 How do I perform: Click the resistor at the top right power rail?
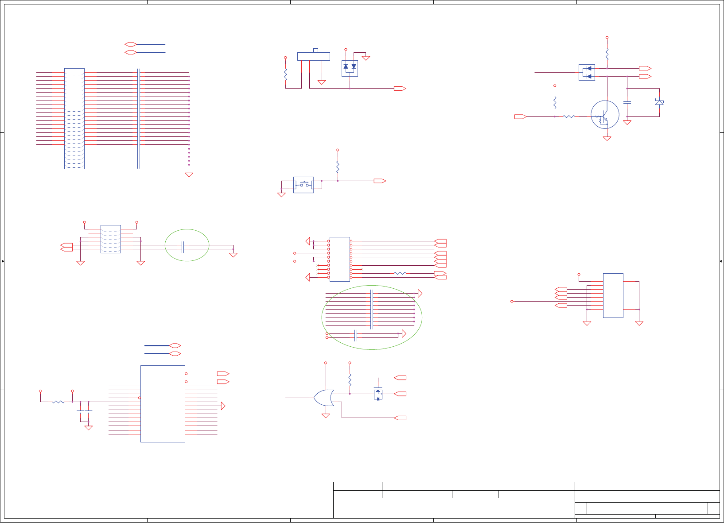[607, 54]
